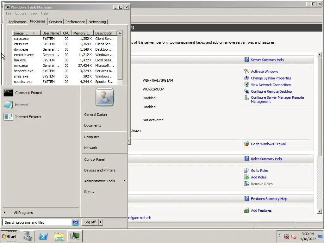Click the network status tray icon
Screen dimensions: 324x243
(286, 236)
